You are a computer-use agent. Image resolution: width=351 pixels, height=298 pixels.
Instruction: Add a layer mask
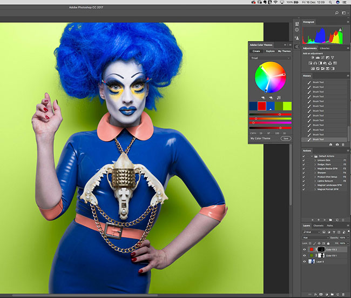click(x=321, y=294)
